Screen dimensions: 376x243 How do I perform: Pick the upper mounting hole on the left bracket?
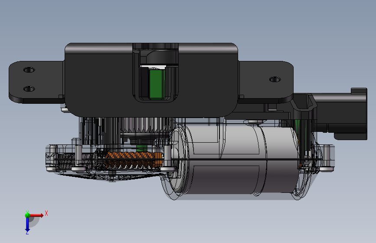tap(29, 70)
